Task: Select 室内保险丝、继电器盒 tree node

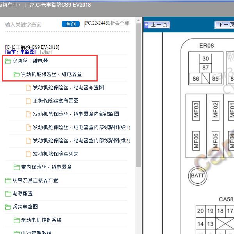Action: coord(46,167)
